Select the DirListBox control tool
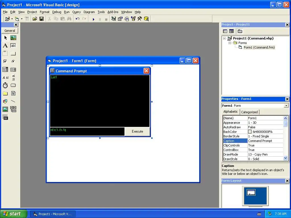291x218 pixels. 5,93
